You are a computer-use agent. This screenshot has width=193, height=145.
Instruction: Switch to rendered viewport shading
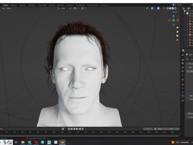point(175,8)
